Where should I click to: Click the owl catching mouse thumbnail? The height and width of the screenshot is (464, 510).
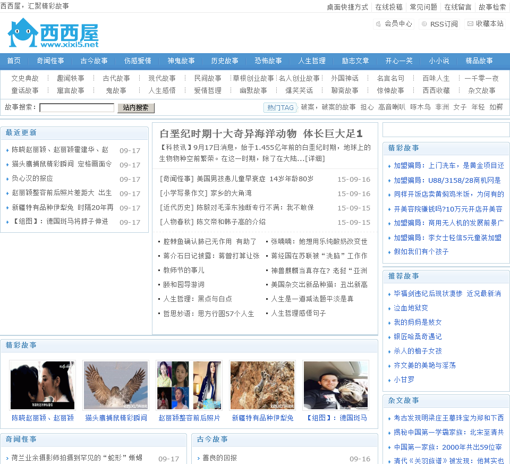(x=115, y=385)
